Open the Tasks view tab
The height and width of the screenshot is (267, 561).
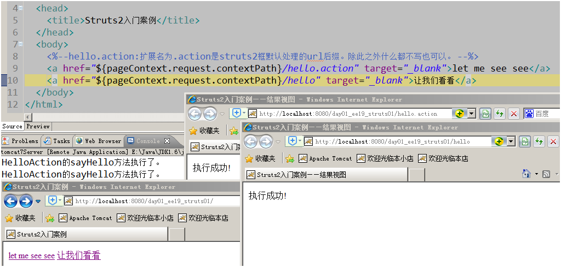56,141
